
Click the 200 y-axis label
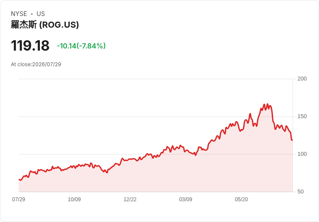[302, 79]
